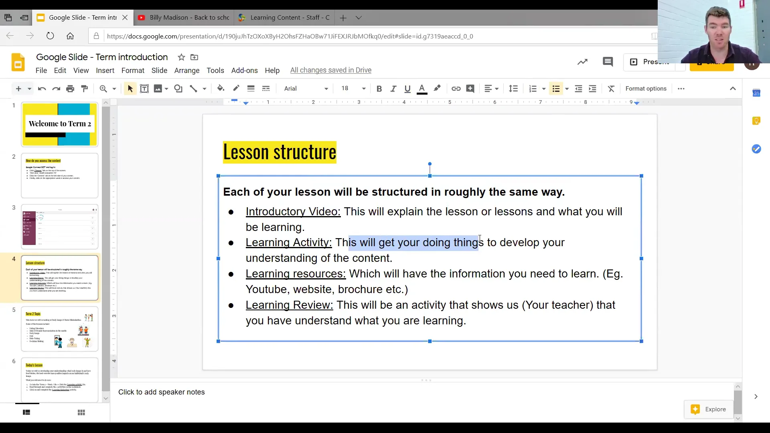770x433 pixels.
Task: Open text align dropdown
Action: point(491,89)
